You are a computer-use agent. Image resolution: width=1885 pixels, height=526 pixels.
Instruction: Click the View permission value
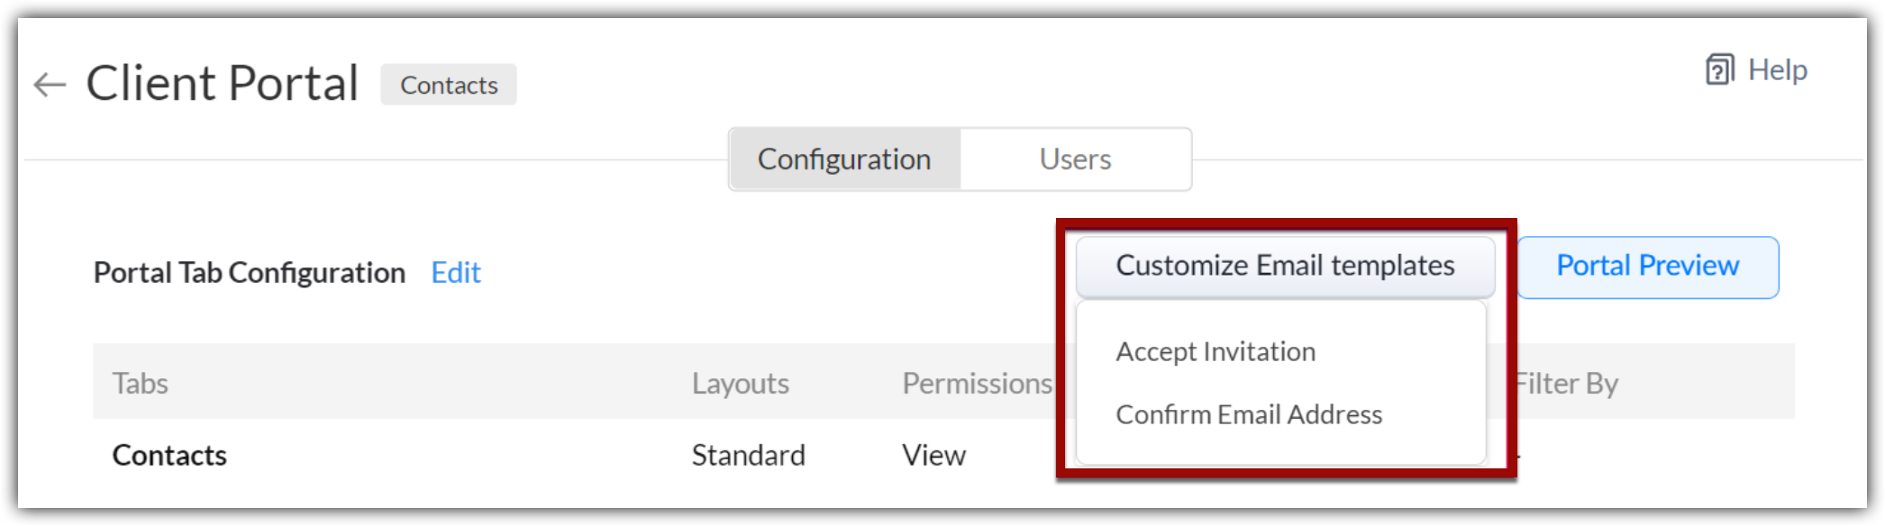933,456
